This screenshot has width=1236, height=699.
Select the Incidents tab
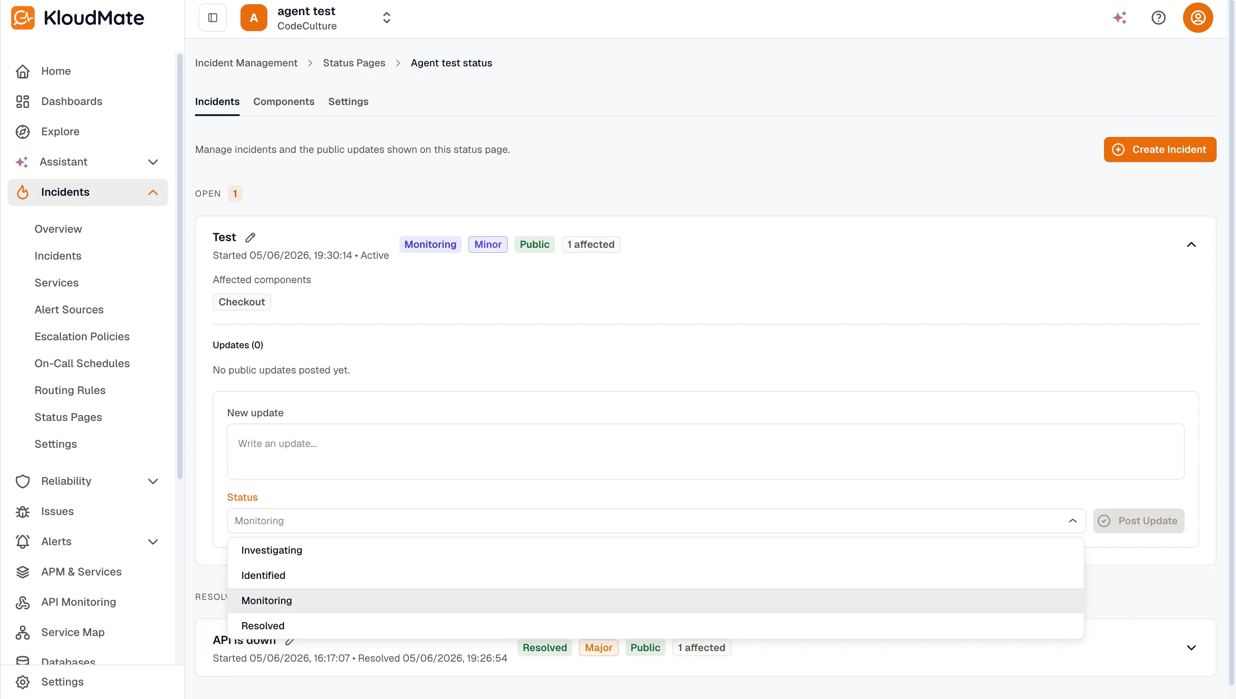(217, 102)
